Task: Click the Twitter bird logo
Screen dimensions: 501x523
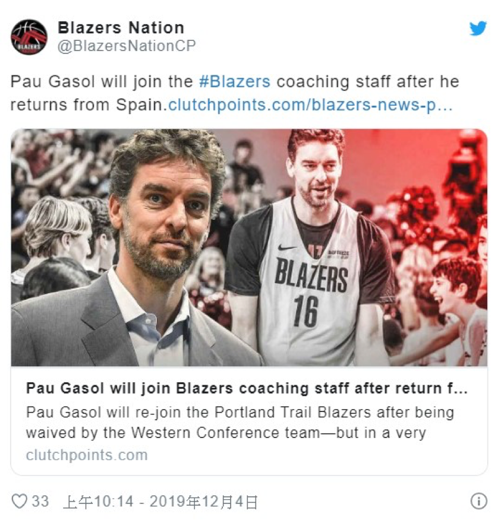Action: (478, 28)
